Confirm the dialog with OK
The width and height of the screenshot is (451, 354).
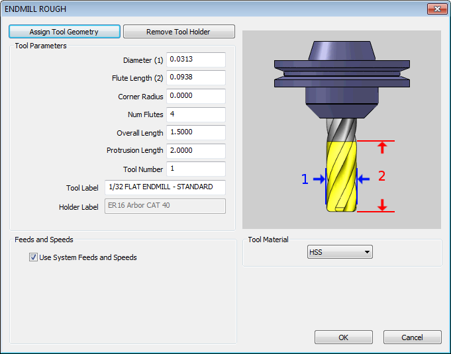[344, 337]
